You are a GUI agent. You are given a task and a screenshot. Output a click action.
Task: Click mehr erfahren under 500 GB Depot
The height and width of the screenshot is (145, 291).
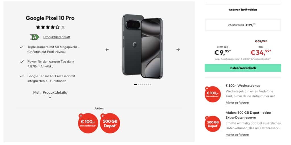click(237, 134)
